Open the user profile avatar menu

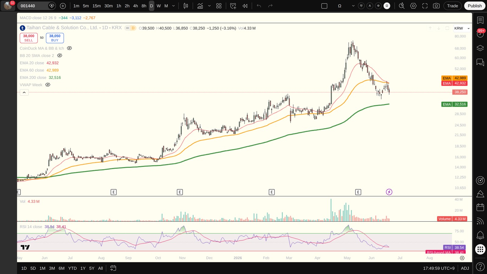8,6
